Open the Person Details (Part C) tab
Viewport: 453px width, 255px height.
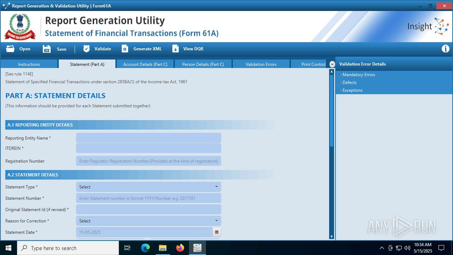(x=203, y=64)
